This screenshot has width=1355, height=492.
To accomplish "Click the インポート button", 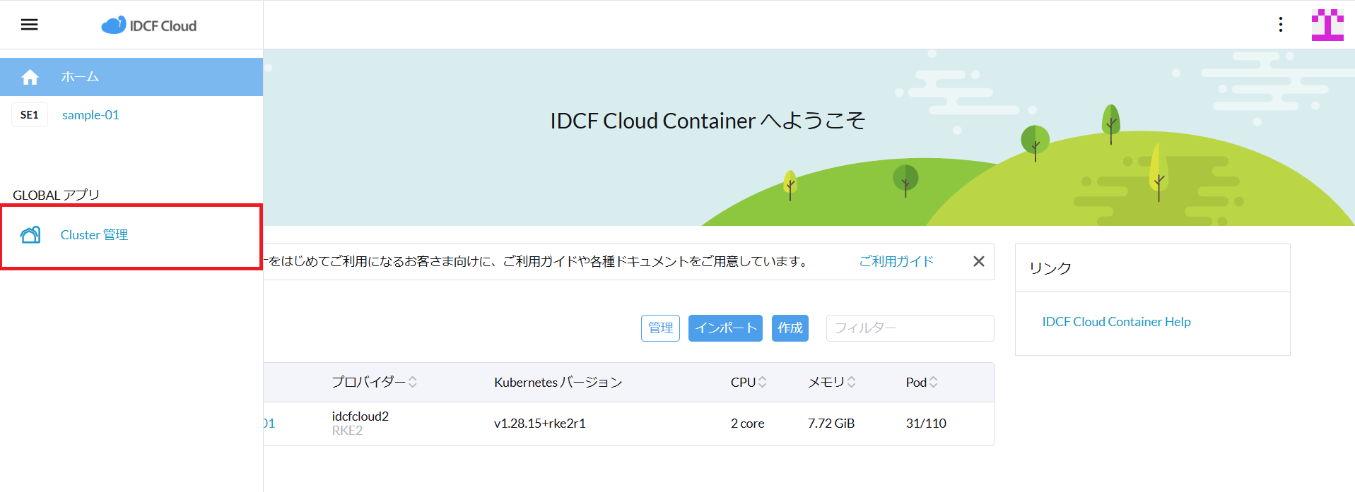I will [x=725, y=328].
